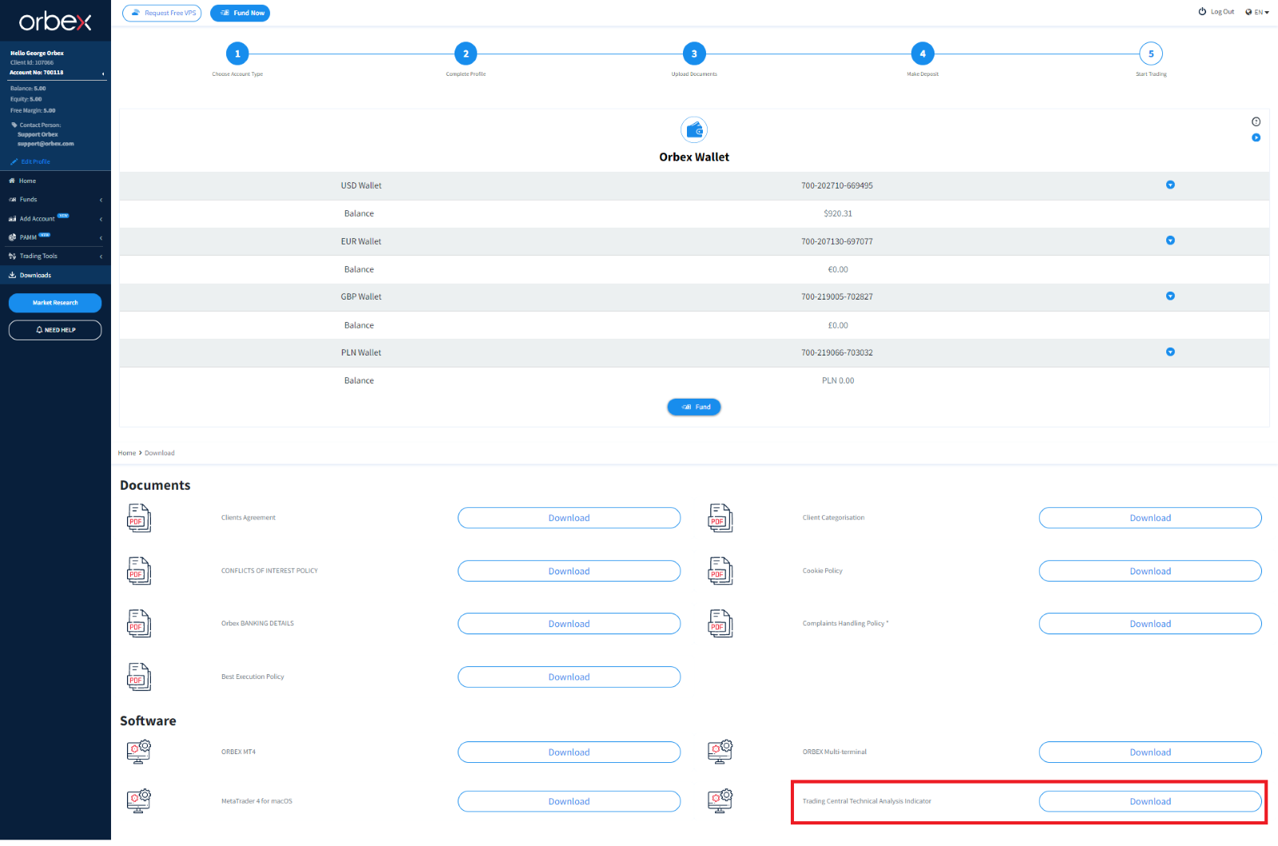The width and height of the screenshot is (1278, 846).
Task: Download the Cookie Policy
Action: pyautogui.click(x=1150, y=571)
